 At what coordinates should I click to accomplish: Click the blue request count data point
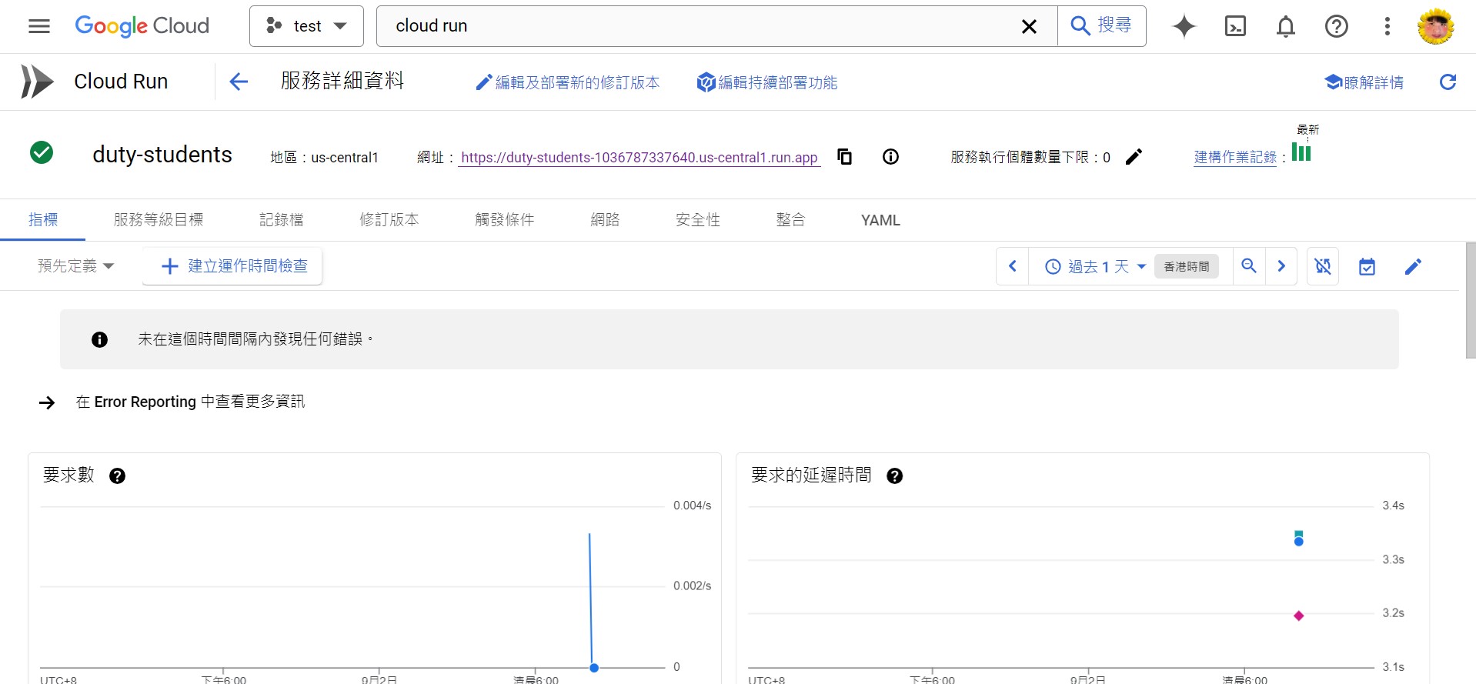pyautogui.click(x=594, y=667)
